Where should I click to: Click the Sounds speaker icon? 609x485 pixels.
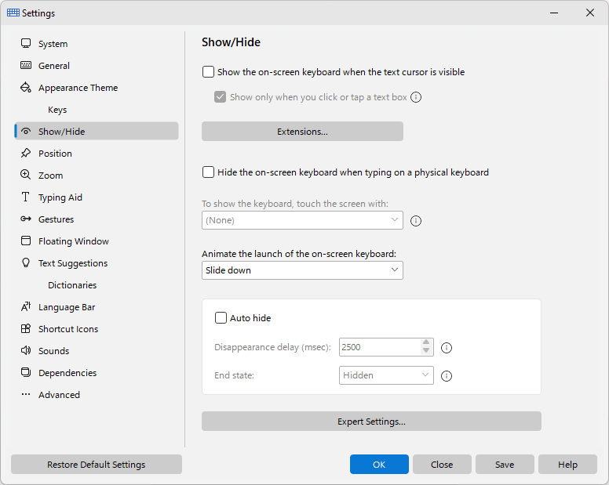click(26, 350)
